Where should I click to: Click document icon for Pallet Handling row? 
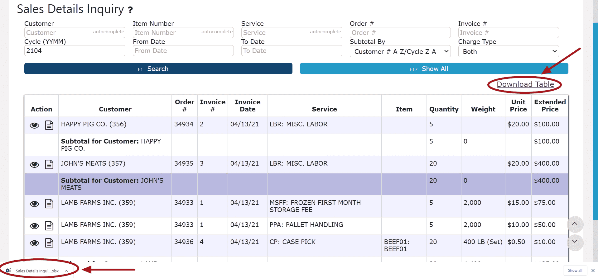point(49,226)
